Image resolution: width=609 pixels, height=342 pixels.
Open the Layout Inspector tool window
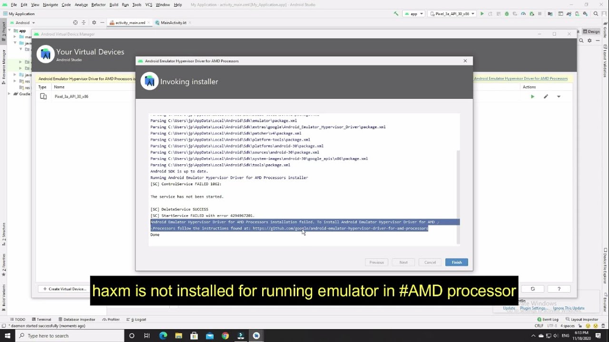582,319
